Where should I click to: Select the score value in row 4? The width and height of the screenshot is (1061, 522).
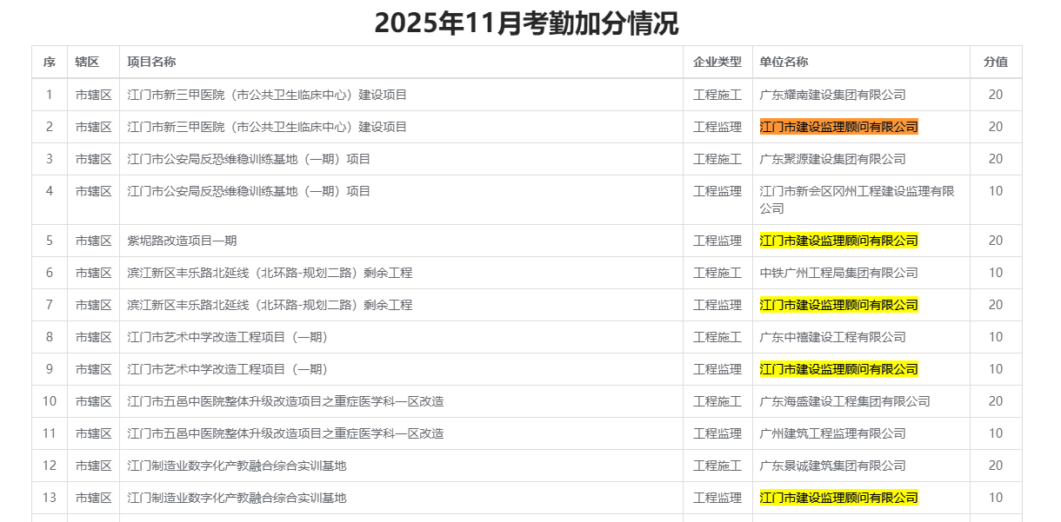[995, 191]
